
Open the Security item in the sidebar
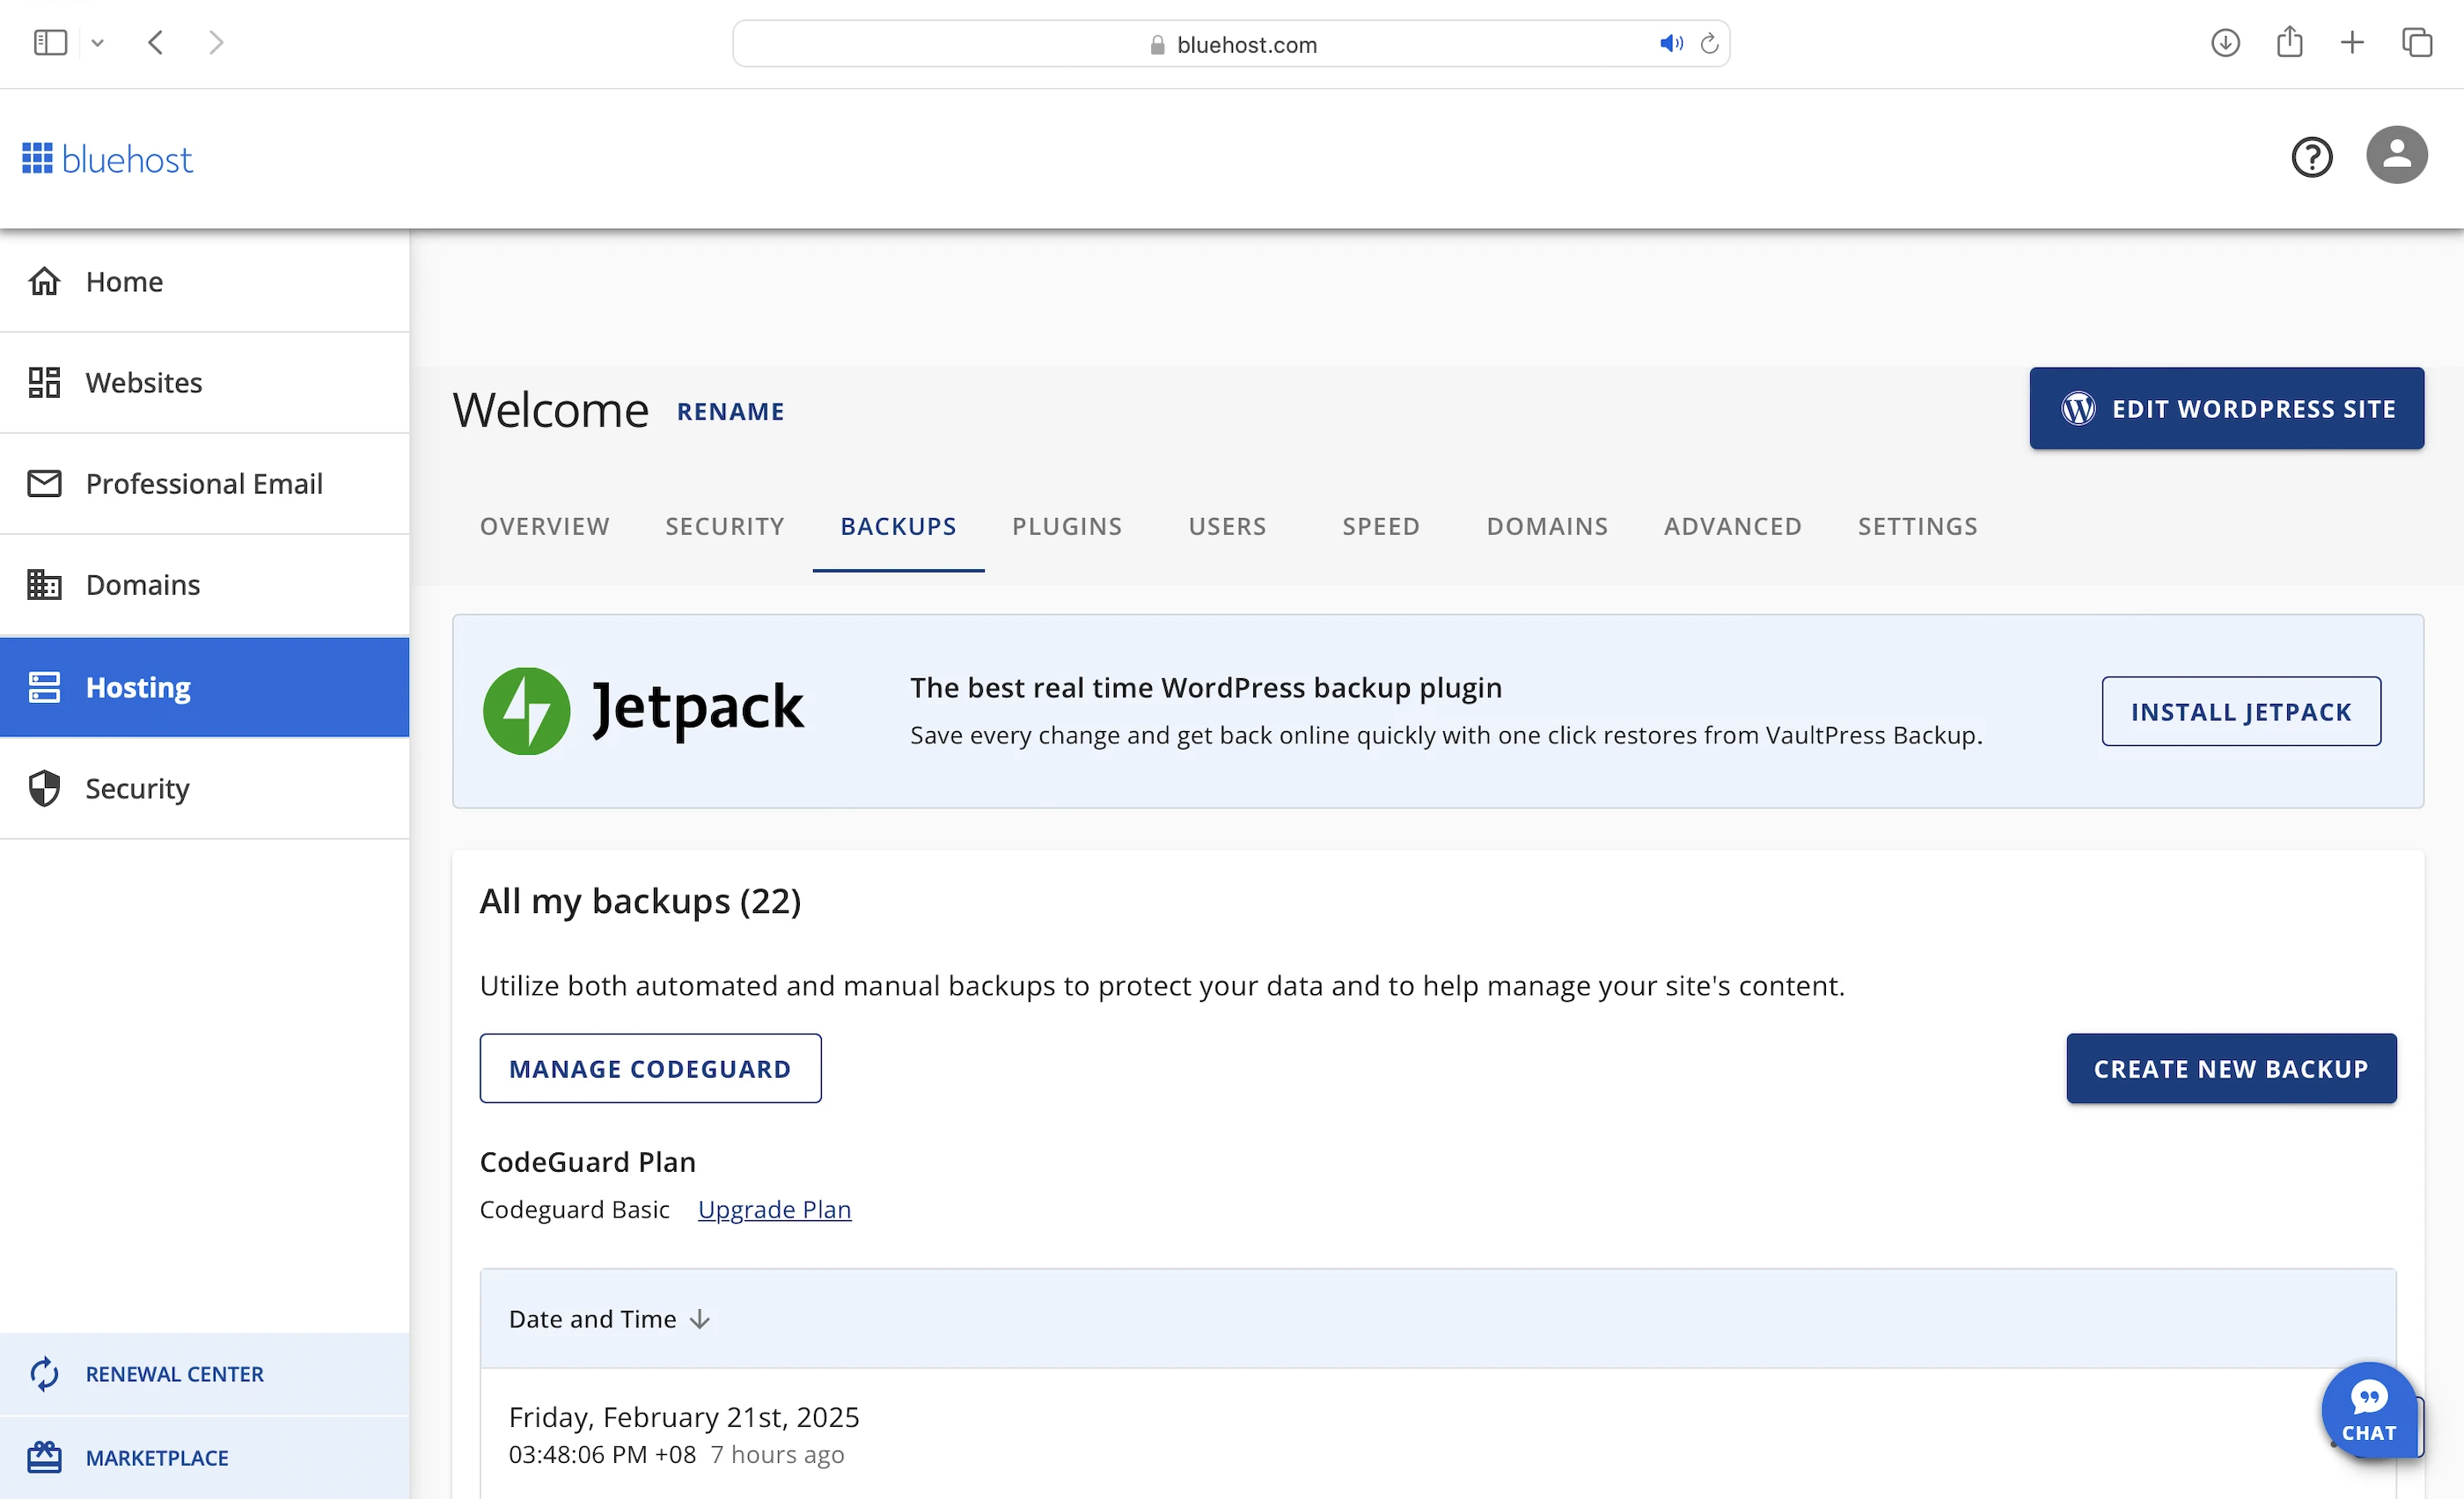(137, 788)
